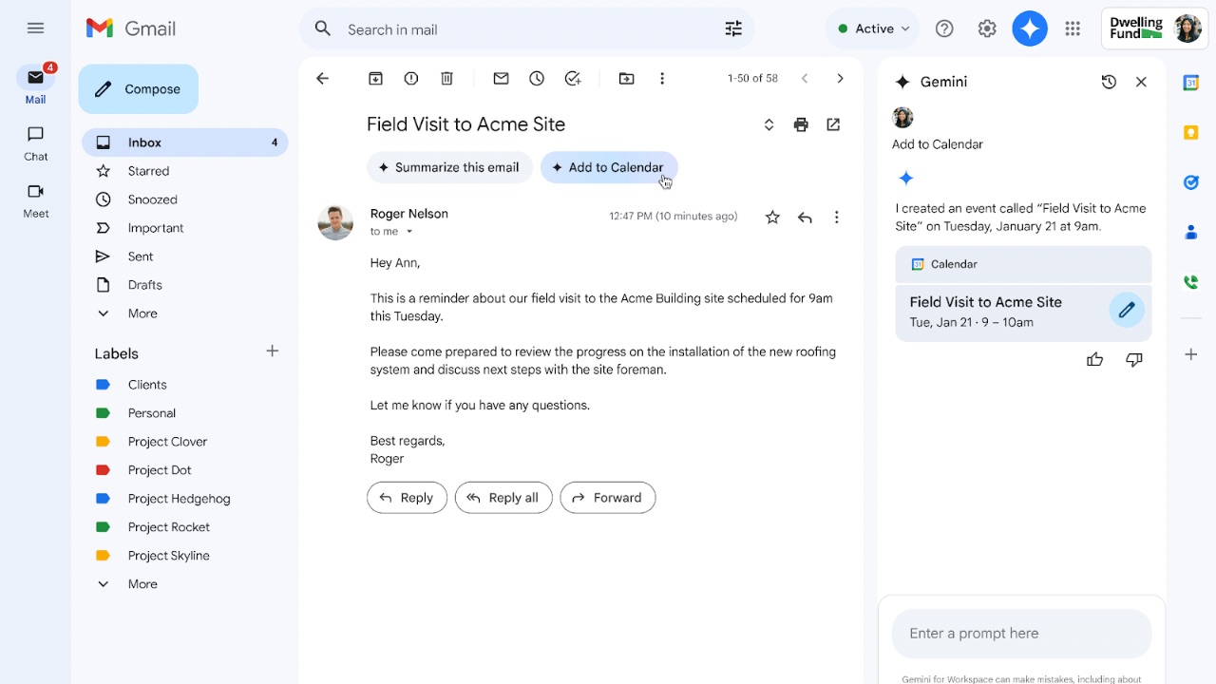
Task: Click the Search in mail field
Action: pyautogui.click(x=527, y=29)
